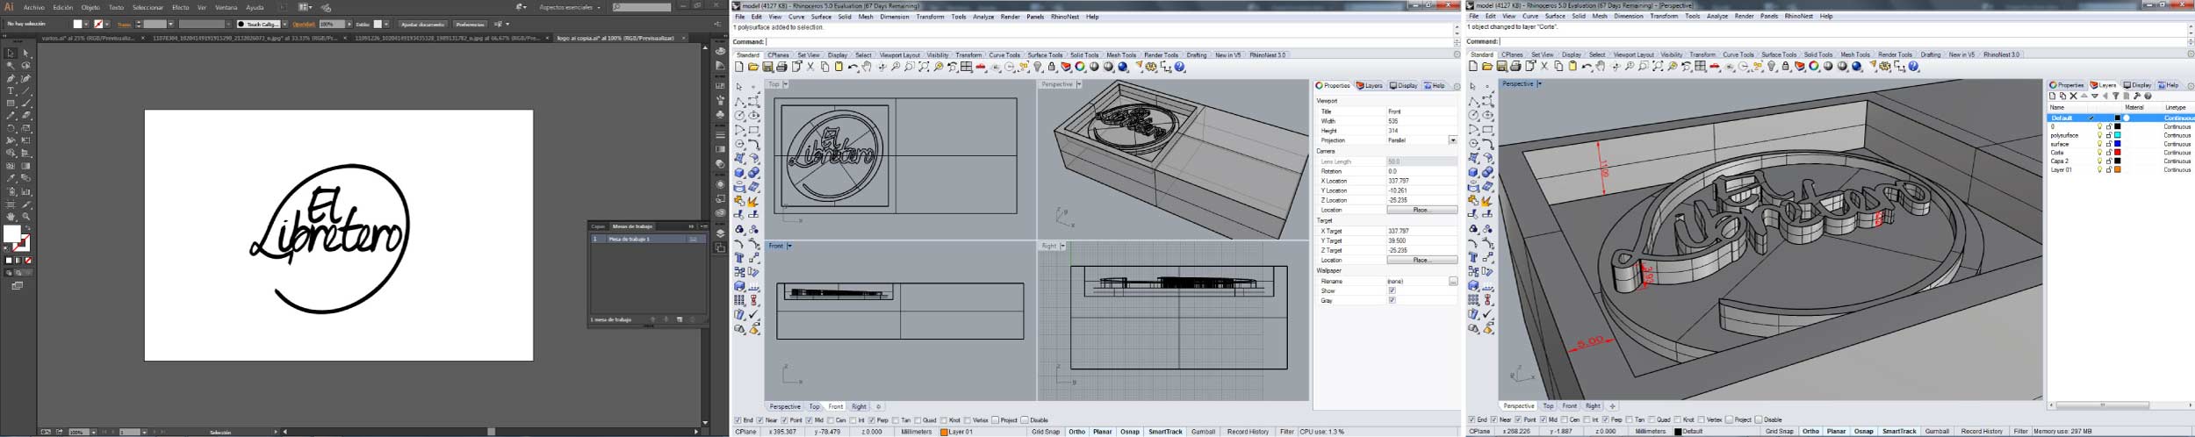2195x437 pixels.
Task: Open Illustrator's Aspectos esenciales workspace dropdown
Action: pyautogui.click(x=571, y=7)
